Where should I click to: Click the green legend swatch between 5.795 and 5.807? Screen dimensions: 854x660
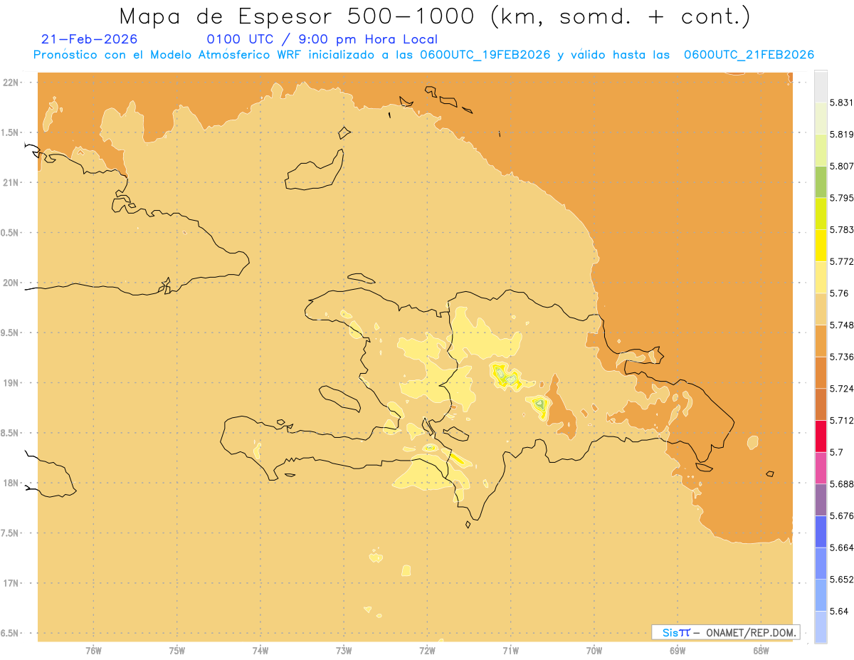tap(821, 182)
